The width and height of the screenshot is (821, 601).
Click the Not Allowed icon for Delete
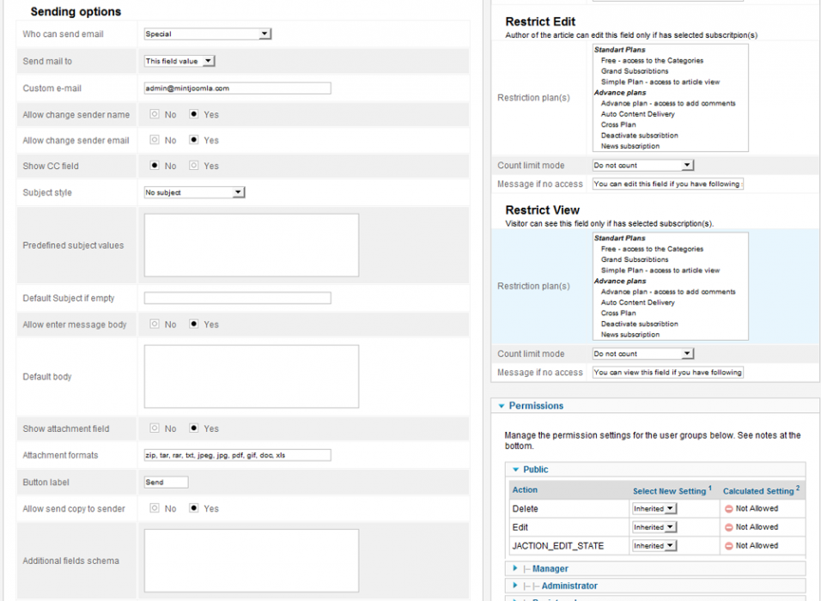point(729,509)
